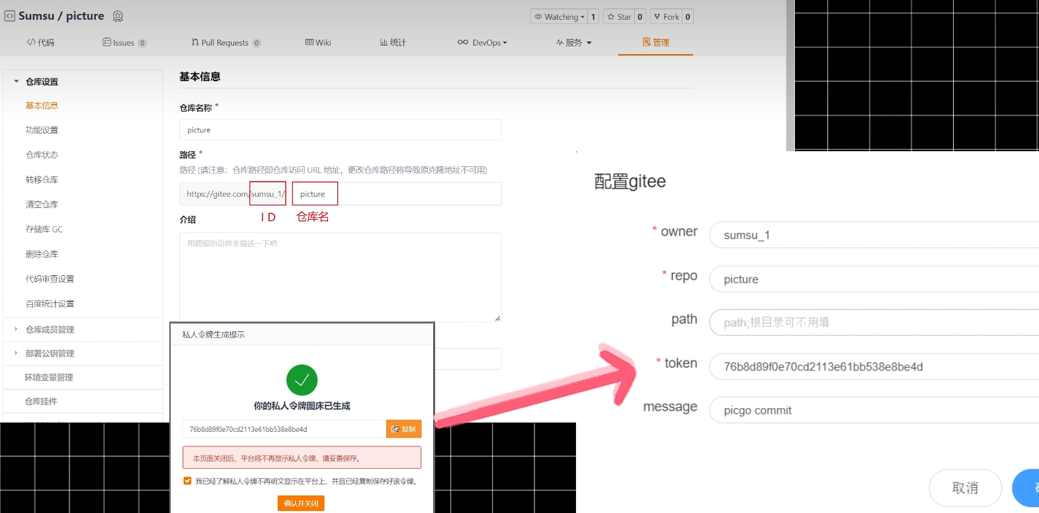
Task: Expand the DevOps dropdown menu
Action: tap(482, 42)
